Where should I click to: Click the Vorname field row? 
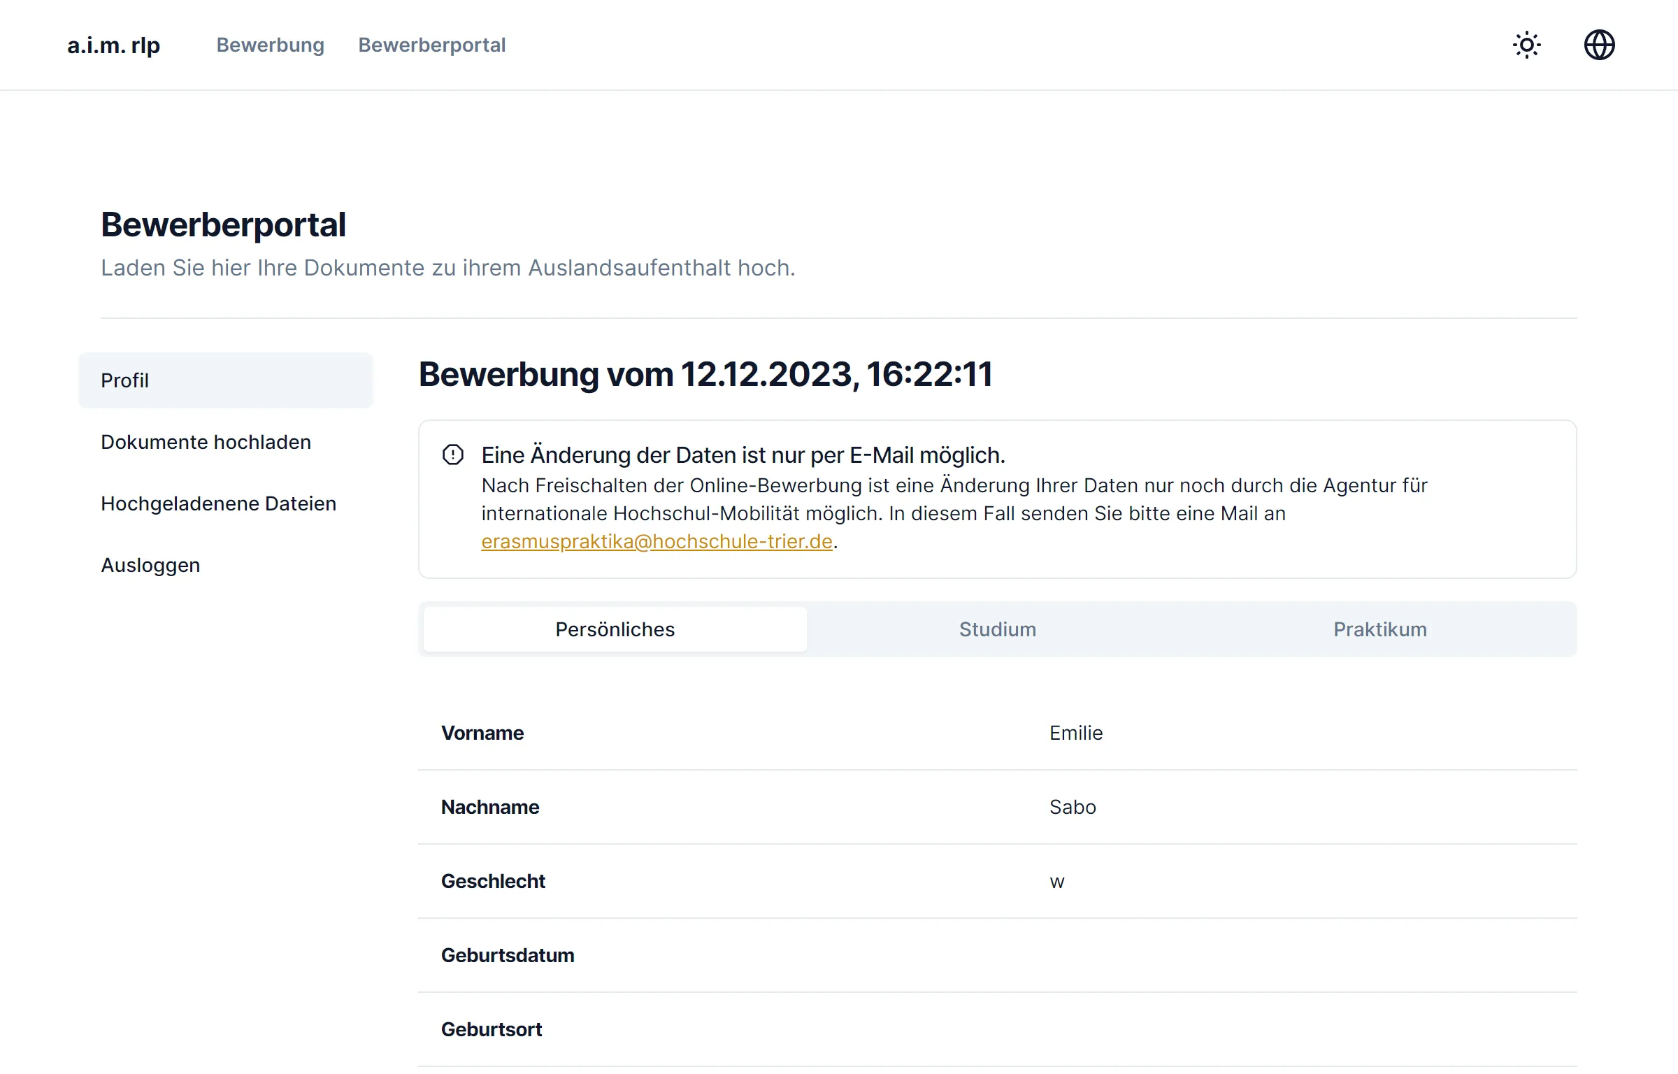482,733
